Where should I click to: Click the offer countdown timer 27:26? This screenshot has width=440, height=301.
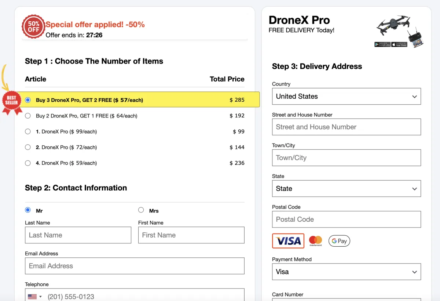pos(94,35)
